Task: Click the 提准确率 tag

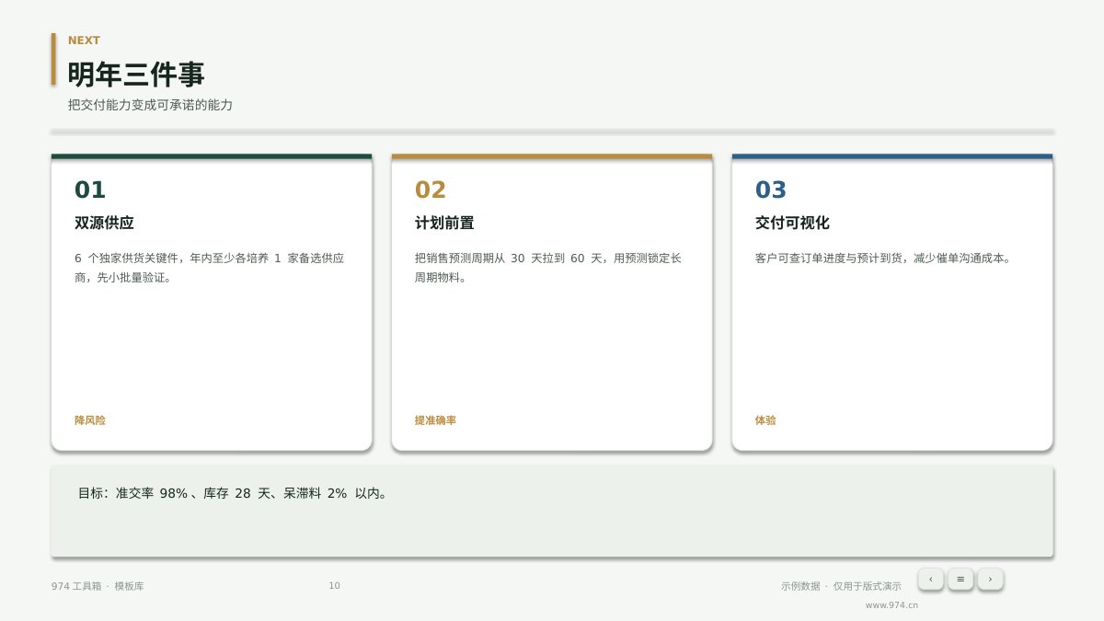Action: tap(435, 420)
